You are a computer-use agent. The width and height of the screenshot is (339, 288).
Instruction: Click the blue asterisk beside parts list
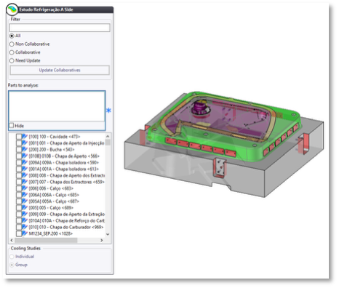(x=108, y=111)
